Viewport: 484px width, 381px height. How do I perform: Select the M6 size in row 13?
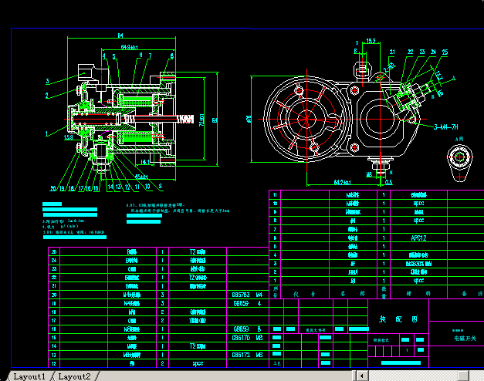pos(259,355)
